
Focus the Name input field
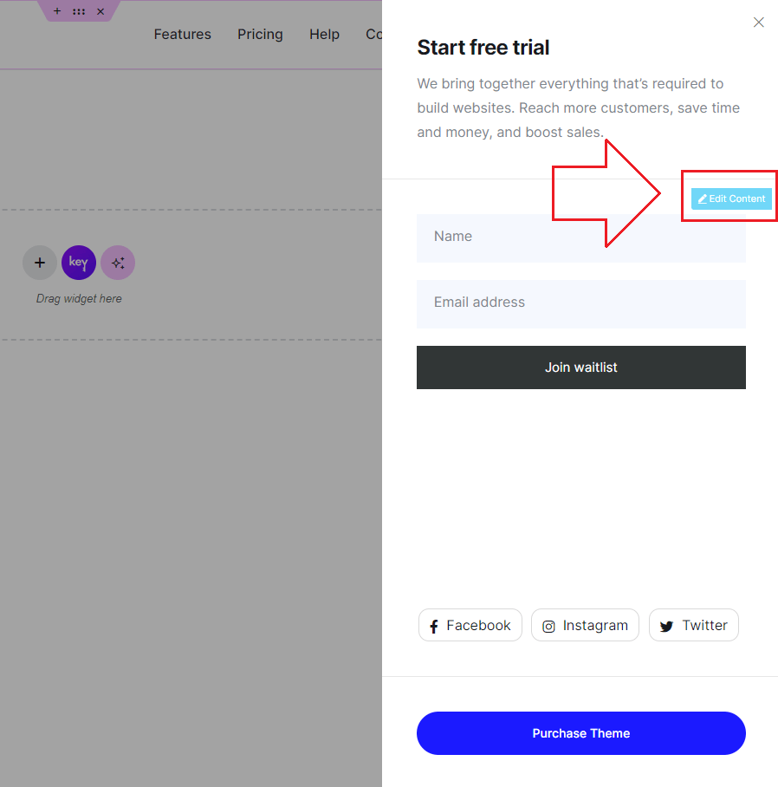point(580,237)
